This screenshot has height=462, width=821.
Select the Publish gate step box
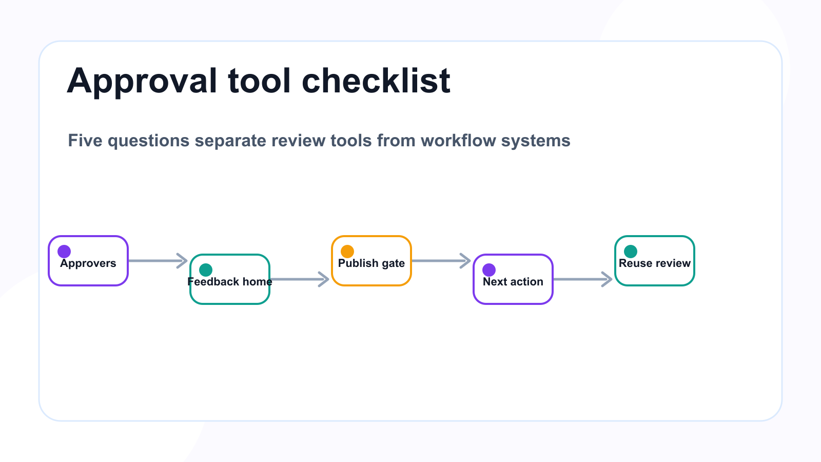click(x=372, y=261)
